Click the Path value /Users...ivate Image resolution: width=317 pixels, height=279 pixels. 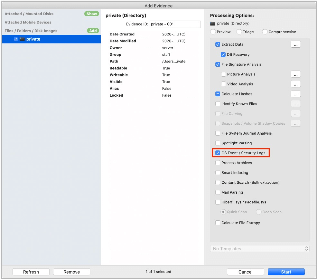[x=174, y=61]
